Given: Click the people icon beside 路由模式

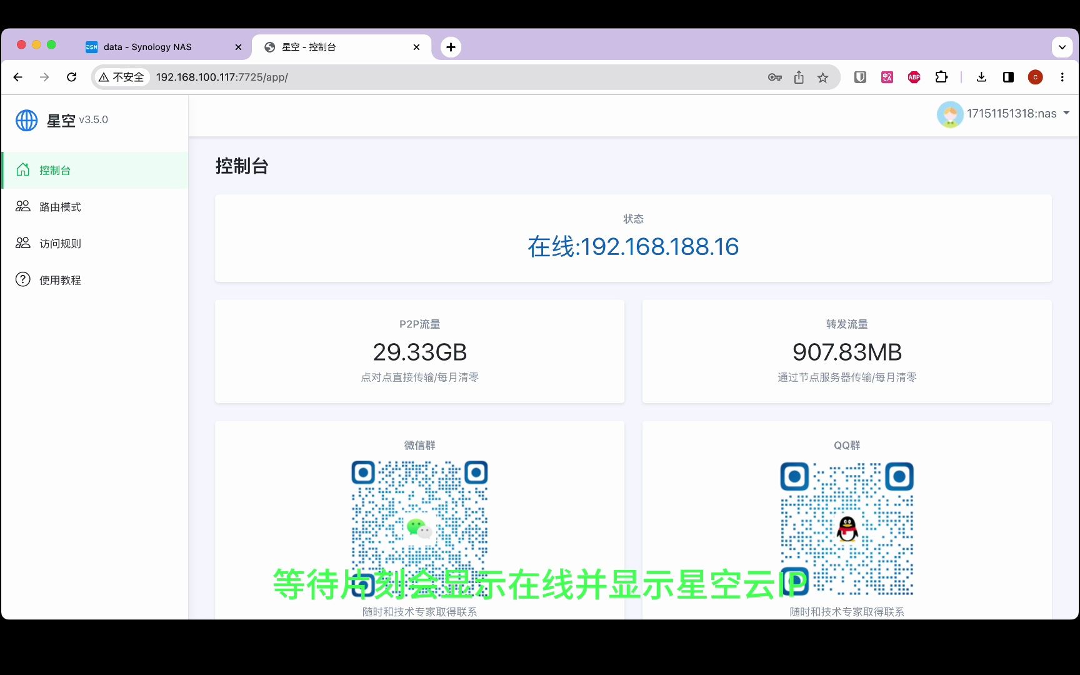Looking at the screenshot, I should tap(23, 206).
